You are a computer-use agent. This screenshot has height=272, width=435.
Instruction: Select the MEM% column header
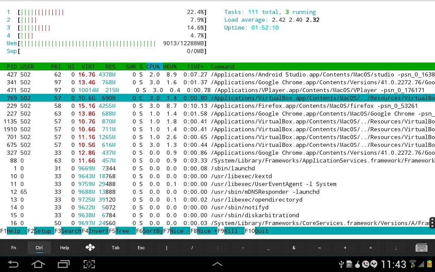click(170, 67)
